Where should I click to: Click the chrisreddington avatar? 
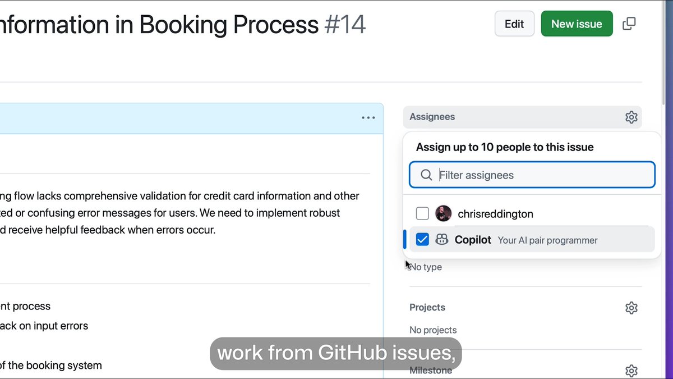[x=443, y=213]
